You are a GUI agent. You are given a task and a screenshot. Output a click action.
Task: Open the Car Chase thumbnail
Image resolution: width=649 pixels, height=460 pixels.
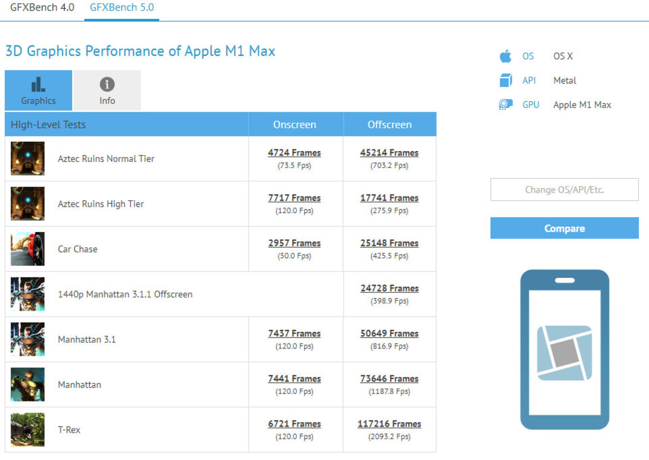tap(28, 249)
